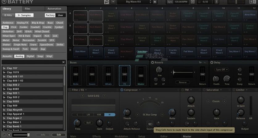
Task: Open the Limiter dropdown arrow
Action: coord(247,90)
